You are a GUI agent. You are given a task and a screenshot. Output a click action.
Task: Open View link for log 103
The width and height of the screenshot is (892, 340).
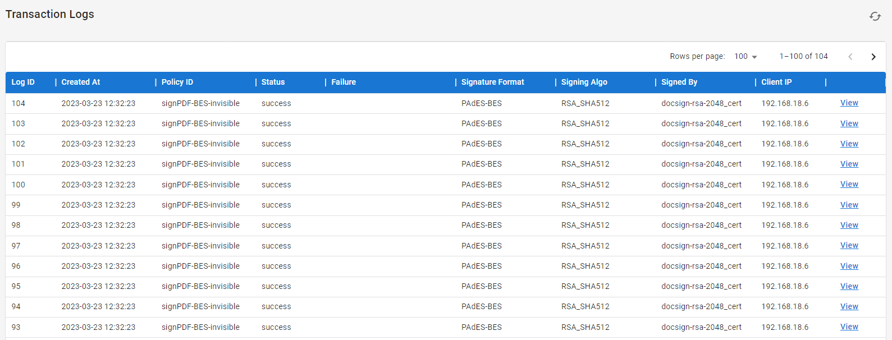(849, 123)
